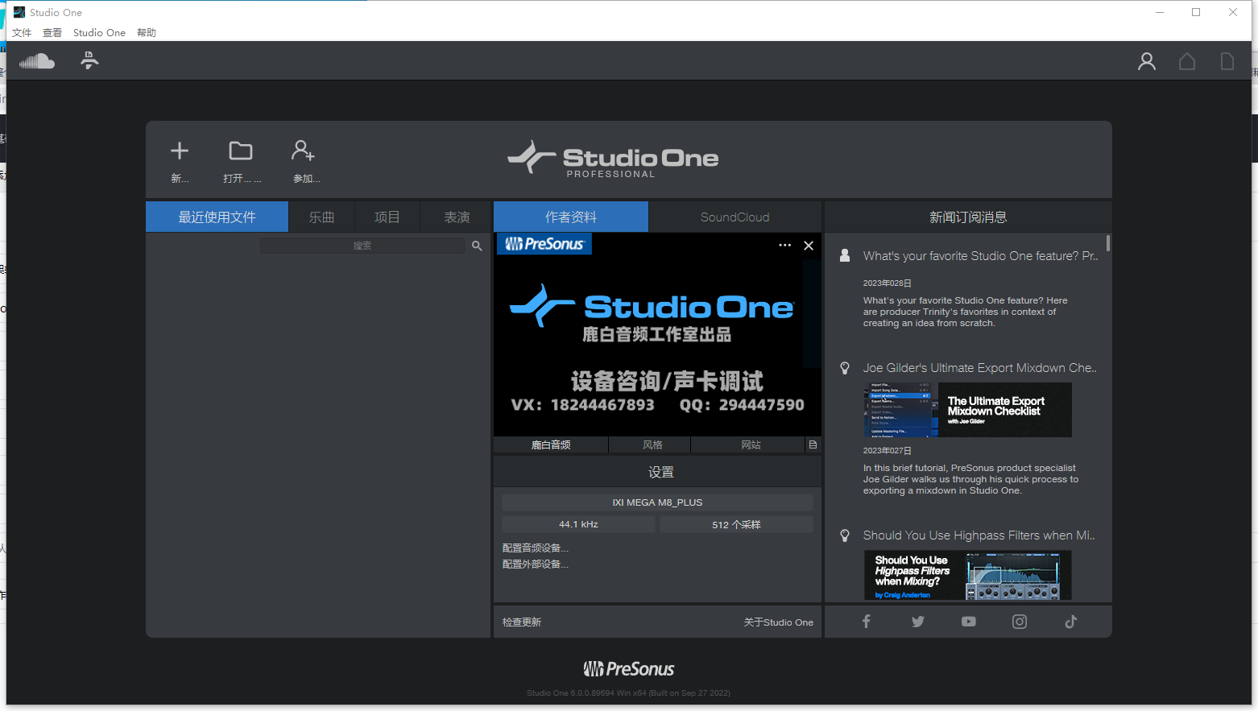
Task: Click person icon beside favorite feature news
Action: [845, 255]
